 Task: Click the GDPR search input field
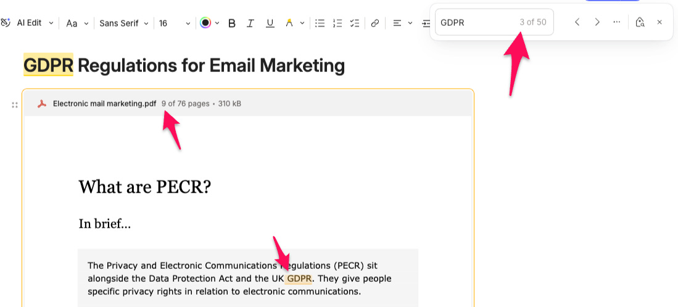click(494, 22)
